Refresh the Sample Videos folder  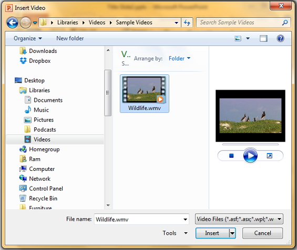(187, 23)
